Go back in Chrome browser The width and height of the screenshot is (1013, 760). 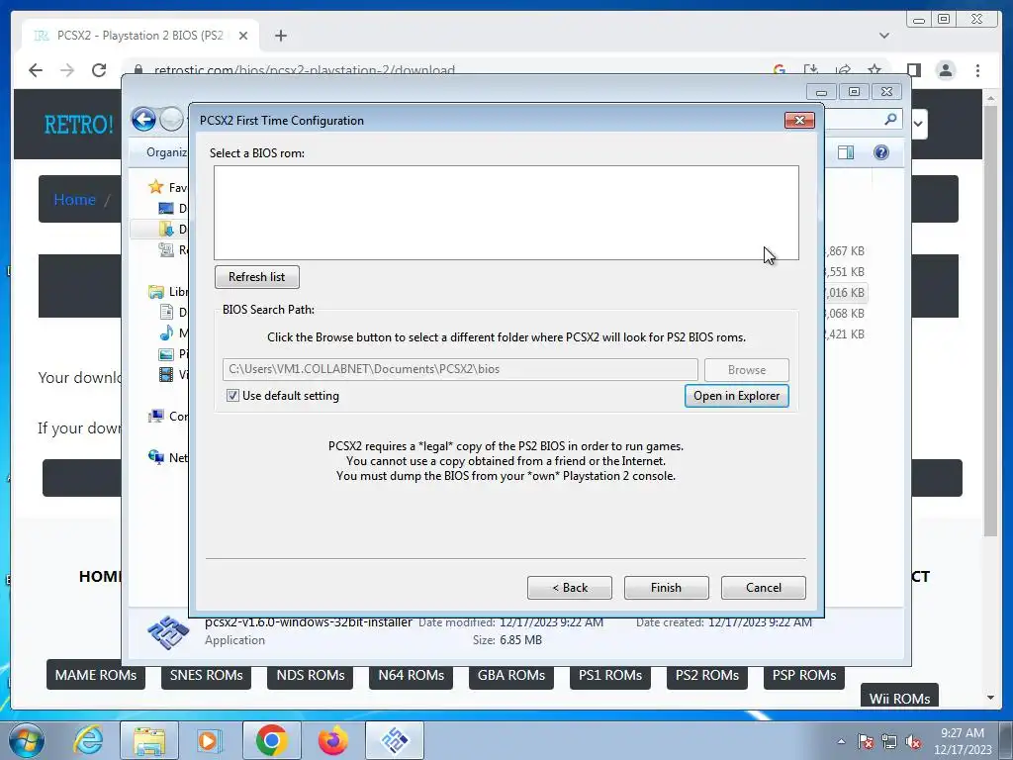36,70
